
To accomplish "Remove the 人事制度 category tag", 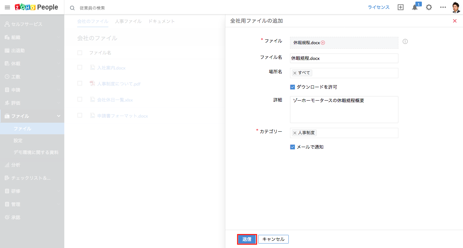I will click(x=295, y=133).
